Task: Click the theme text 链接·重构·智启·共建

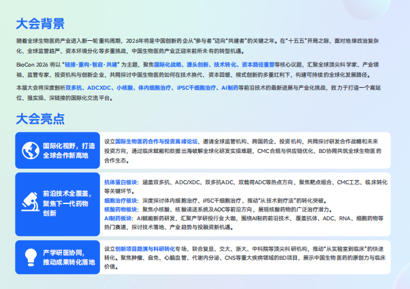Action: [91, 65]
